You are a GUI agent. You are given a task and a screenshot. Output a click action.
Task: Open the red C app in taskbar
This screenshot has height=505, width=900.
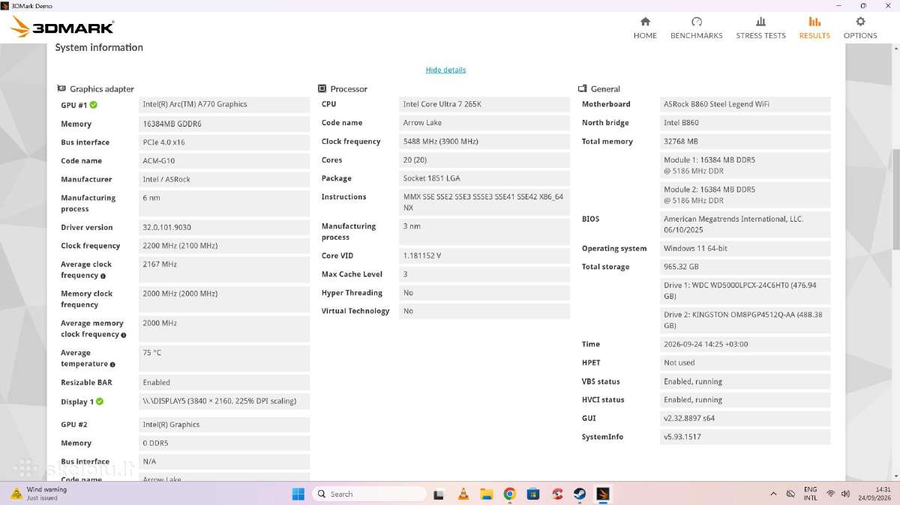click(556, 494)
